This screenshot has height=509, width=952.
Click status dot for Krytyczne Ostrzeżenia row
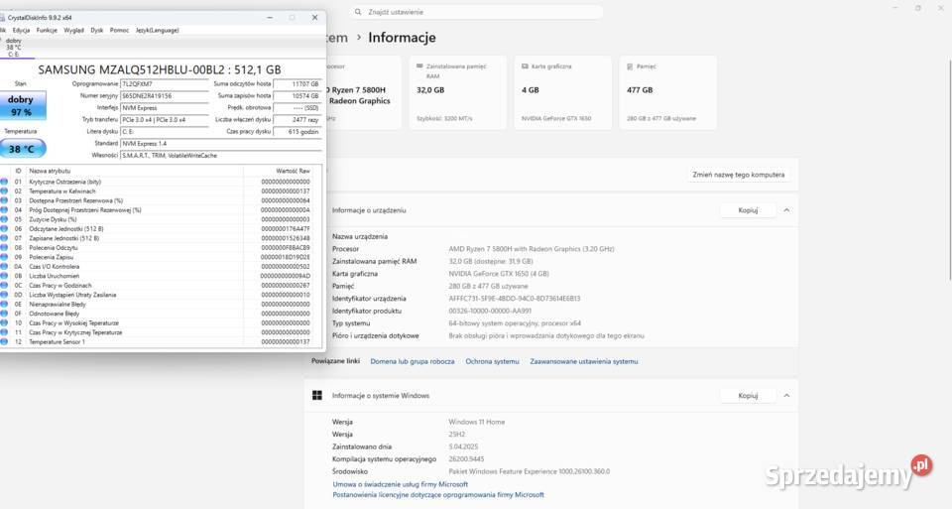pos(4,182)
